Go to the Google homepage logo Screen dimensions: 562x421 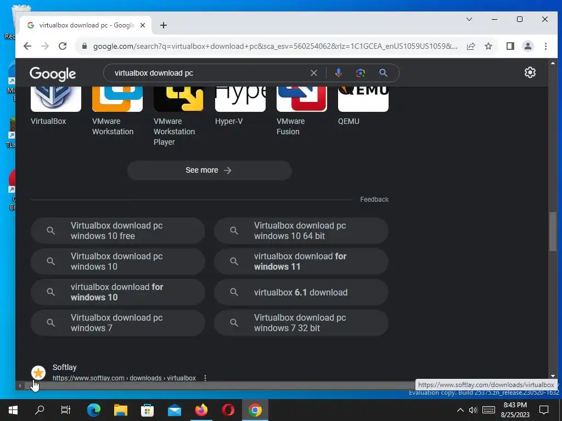pyautogui.click(x=53, y=74)
